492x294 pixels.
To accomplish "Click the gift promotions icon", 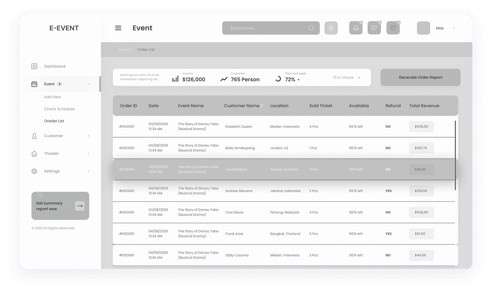I will [393, 28].
